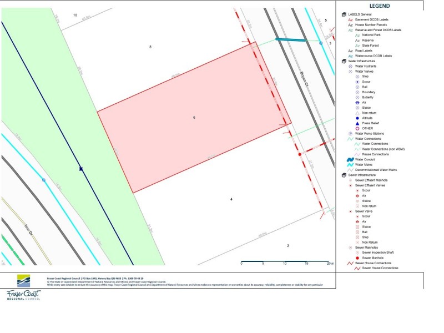This screenshot has height=333, width=444.
Task: Click the OTHER purple circle legend symbol
Action: [x=357, y=129]
